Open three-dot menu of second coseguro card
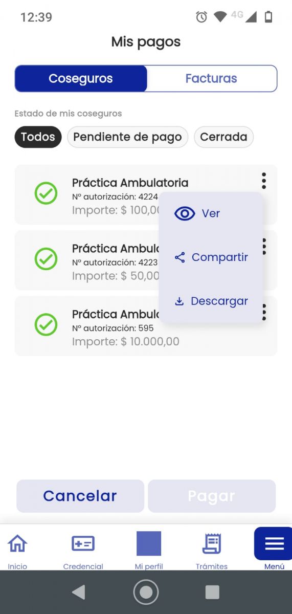Screen dimensions: 292x614 click(264, 246)
